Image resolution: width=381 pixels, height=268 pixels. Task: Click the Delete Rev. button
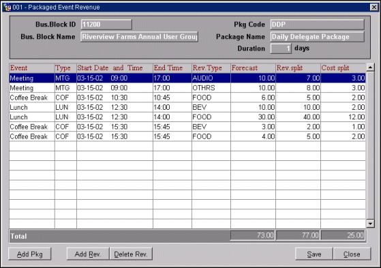click(131, 254)
